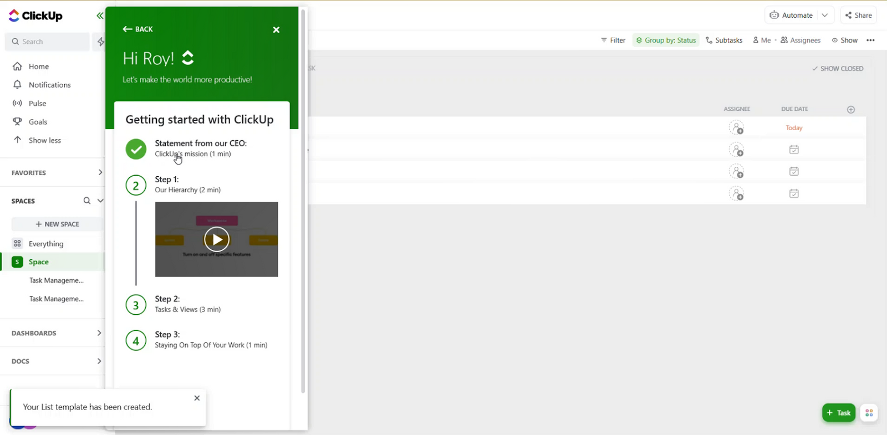Assign user on third task row
The height and width of the screenshot is (435, 887).
pos(736,171)
